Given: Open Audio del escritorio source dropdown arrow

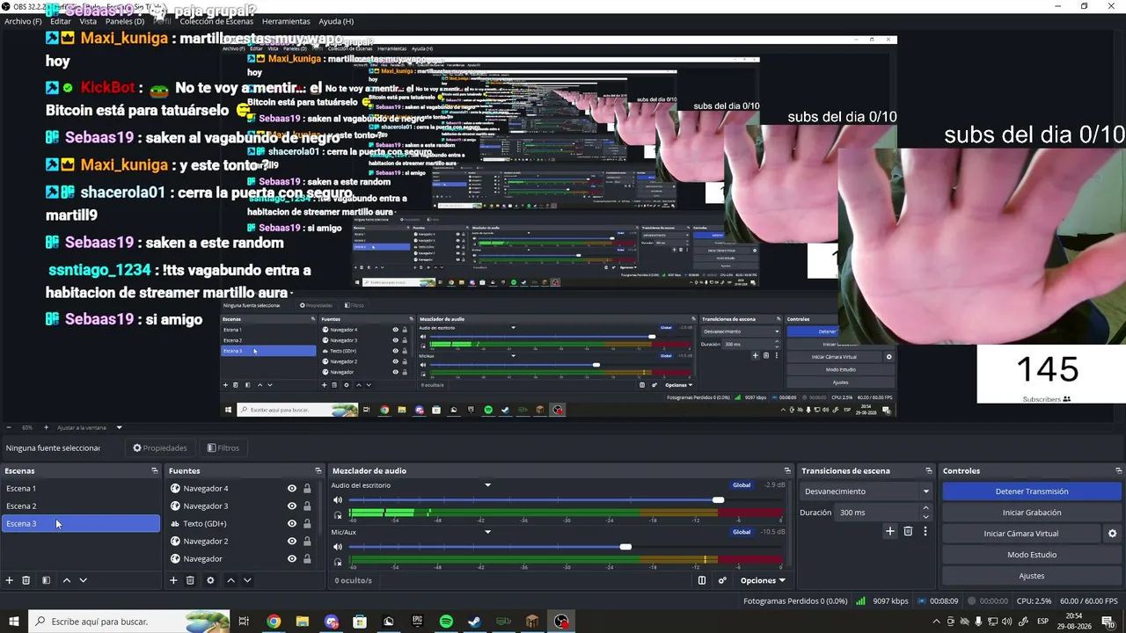Looking at the screenshot, I should coord(487,485).
